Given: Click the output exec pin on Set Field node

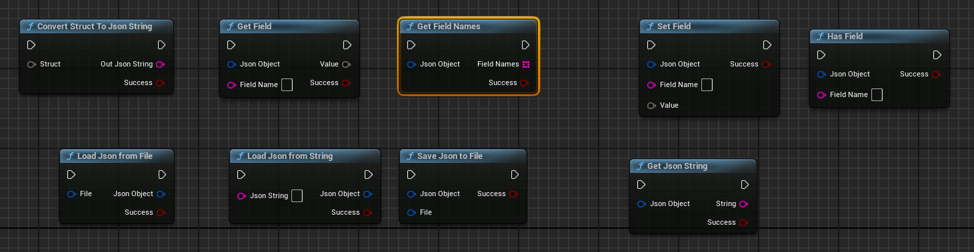Looking at the screenshot, I should [767, 45].
